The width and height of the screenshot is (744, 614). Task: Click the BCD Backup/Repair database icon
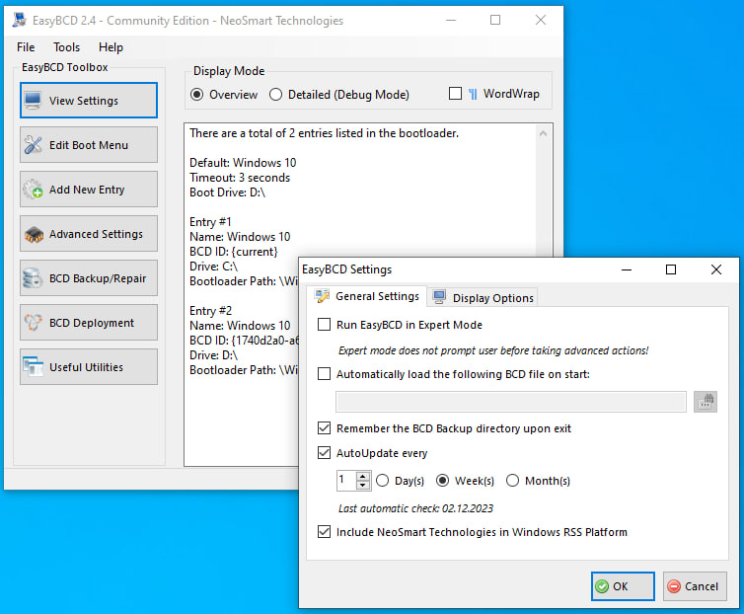click(x=33, y=278)
